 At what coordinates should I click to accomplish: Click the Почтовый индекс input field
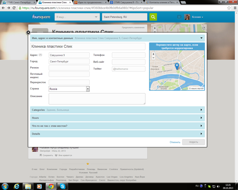pyautogui.click(x=69, y=74)
